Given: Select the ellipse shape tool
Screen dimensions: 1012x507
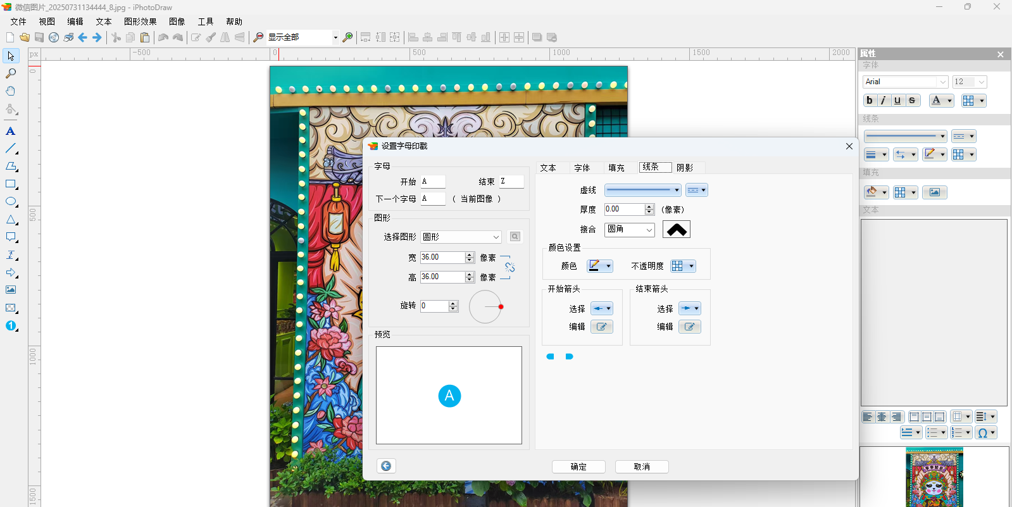Looking at the screenshot, I should click(11, 202).
